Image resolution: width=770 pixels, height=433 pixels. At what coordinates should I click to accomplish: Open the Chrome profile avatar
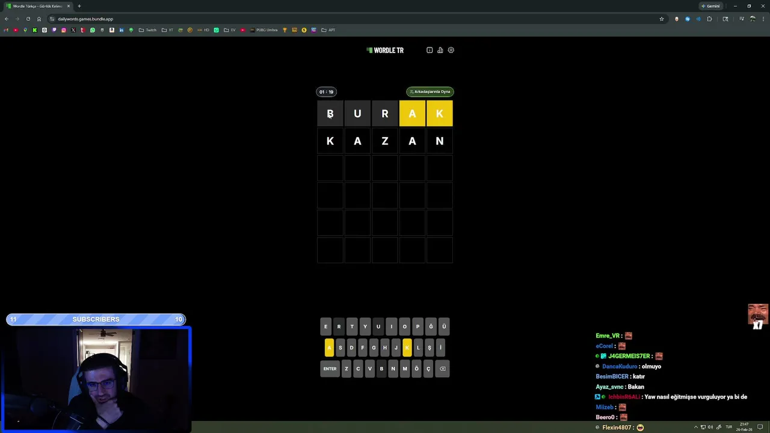tap(753, 19)
